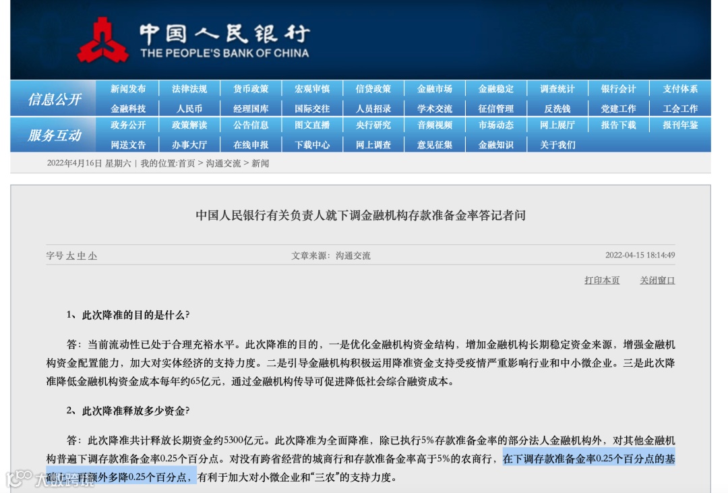
Task: Open 宏观审慎 section
Action: coord(312,89)
